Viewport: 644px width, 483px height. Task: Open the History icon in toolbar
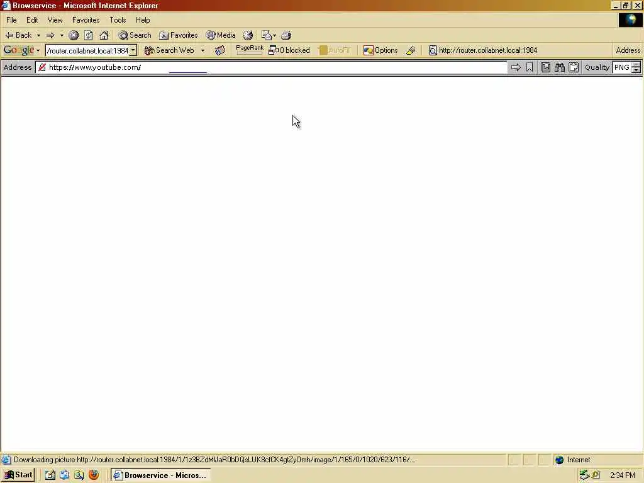[248, 35]
